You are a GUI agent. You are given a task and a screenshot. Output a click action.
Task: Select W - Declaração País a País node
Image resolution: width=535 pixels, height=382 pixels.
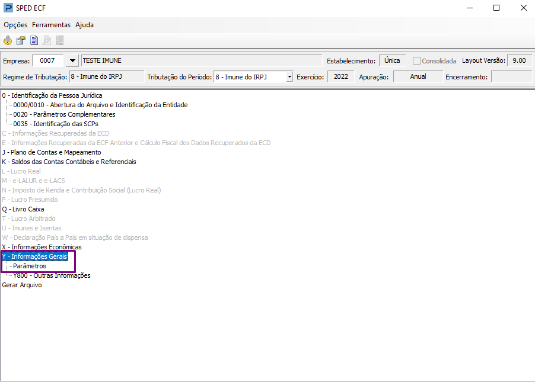click(x=75, y=237)
